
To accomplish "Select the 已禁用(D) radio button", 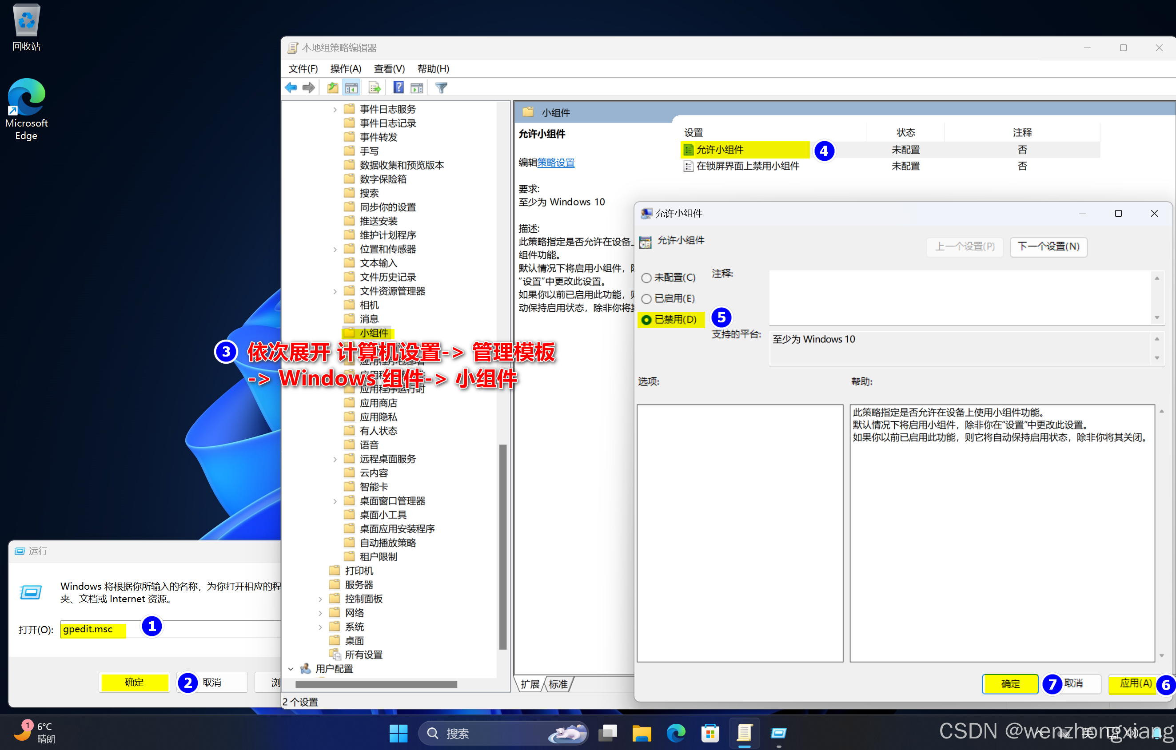I will point(646,320).
